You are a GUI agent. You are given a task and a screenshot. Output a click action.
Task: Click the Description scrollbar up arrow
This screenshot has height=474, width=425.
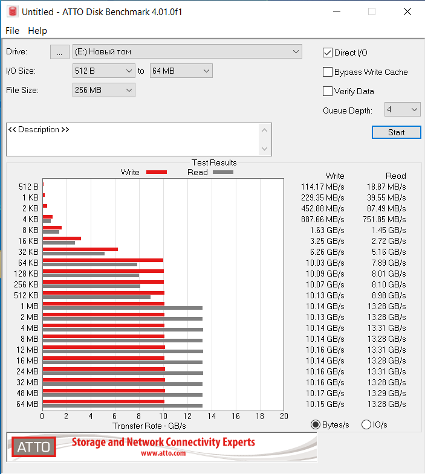pyautogui.click(x=264, y=130)
